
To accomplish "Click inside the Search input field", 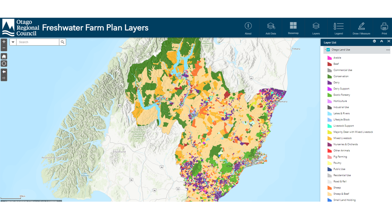I will pyautogui.click(x=38, y=42).
